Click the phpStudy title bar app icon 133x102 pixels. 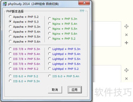[x=5, y=4]
